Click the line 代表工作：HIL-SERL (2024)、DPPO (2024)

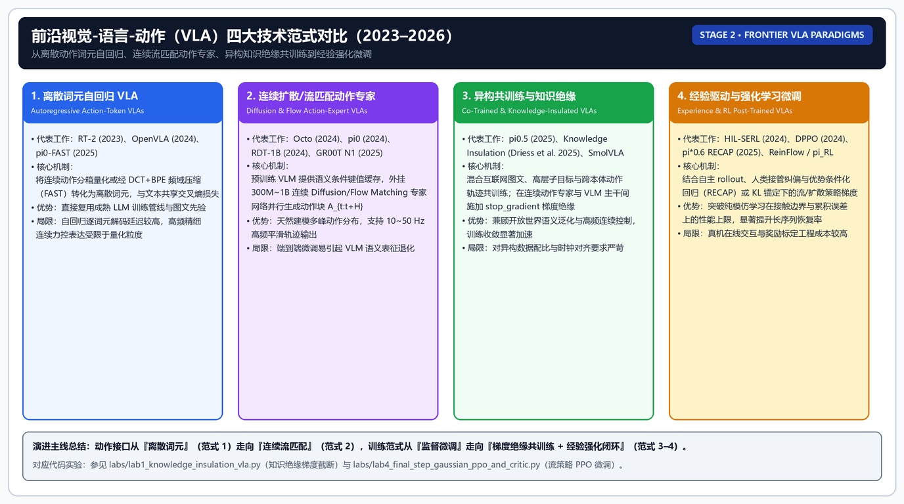pyautogui.click(x=765, y=139)
